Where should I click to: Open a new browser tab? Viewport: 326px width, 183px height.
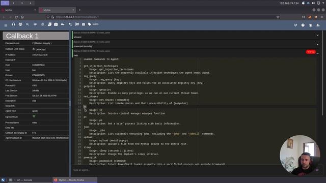[x=79, y=10]
